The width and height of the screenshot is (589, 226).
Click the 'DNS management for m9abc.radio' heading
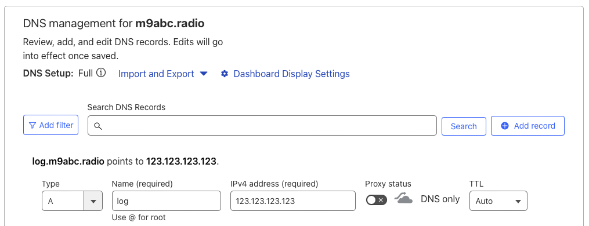click(114, 24)
